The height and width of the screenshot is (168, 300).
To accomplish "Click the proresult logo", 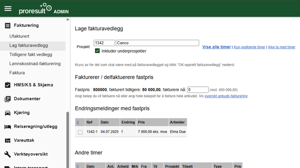I will tap(35, 9).
